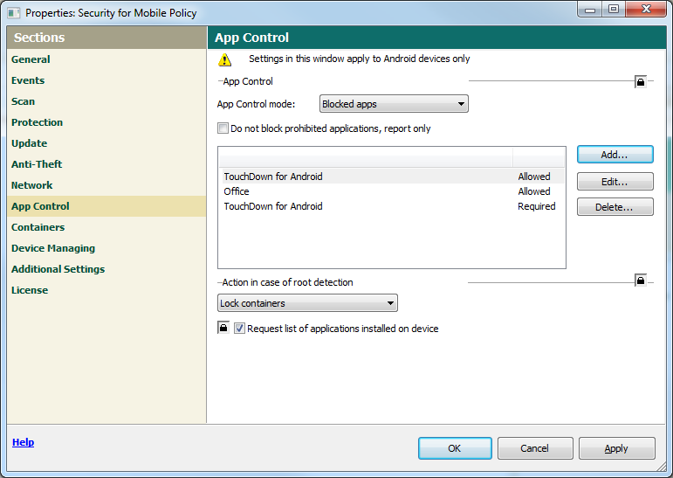Click the Edit... button
This screenshot has width=673, height=478.
pos(615,182)
